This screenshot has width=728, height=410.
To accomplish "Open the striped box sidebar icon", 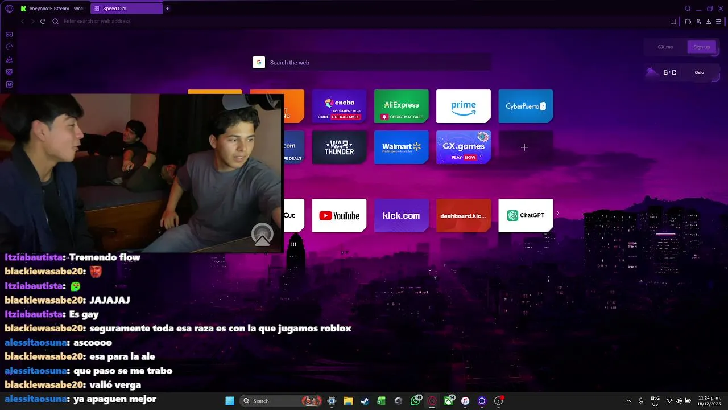I will click(9, 72).
